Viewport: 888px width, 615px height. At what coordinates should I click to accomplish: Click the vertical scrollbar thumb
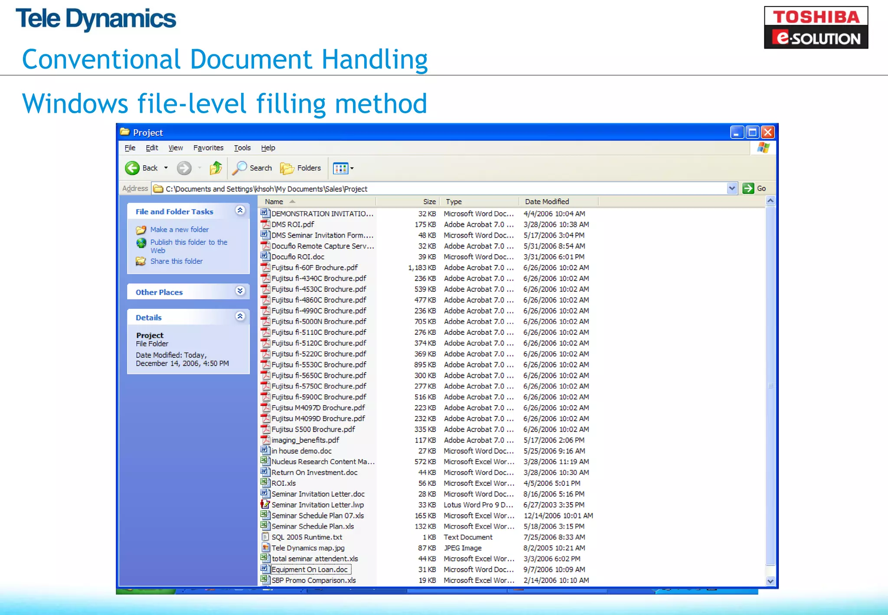pyautogui.click(x=770, y=386)
